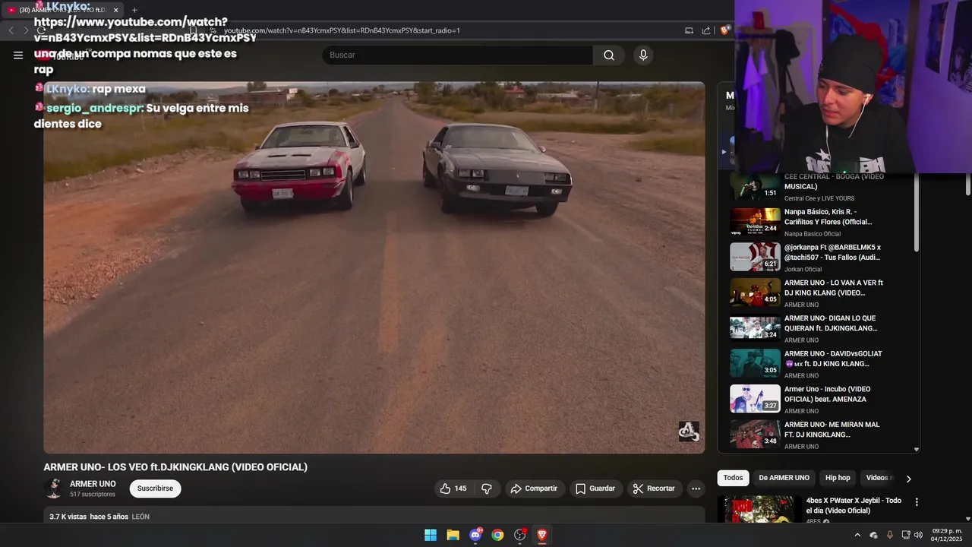Click the browser back arrow
972x547 pixels.
[x=11, y=30]
